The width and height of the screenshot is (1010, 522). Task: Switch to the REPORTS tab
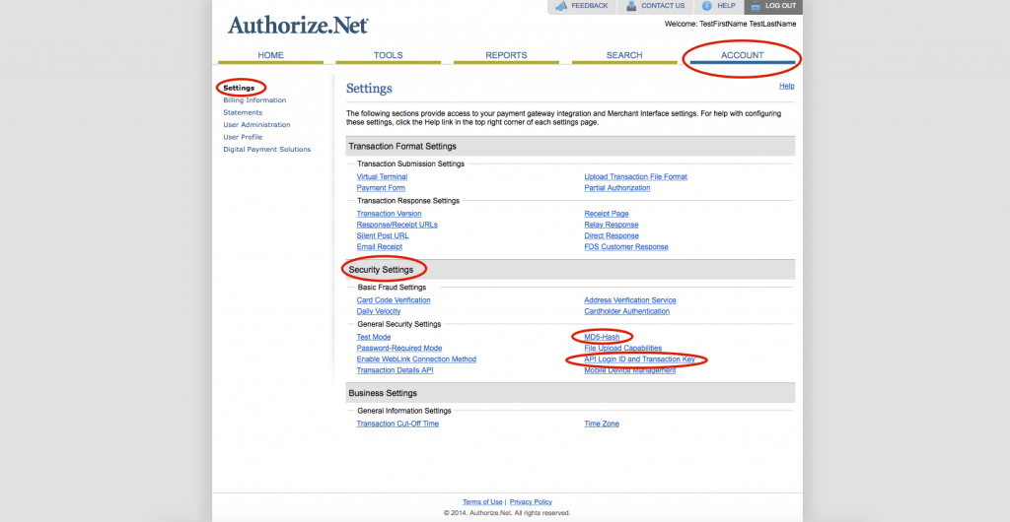(506, 56)
